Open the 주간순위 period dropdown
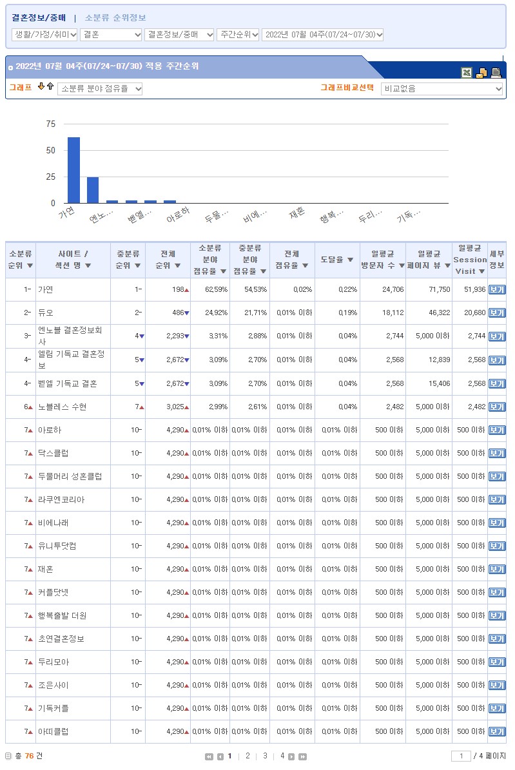Screen dimensions: 515x770 coord(238,34)
